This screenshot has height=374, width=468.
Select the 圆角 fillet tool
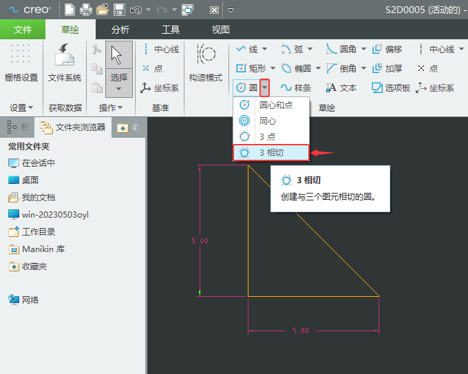(342, 49)
